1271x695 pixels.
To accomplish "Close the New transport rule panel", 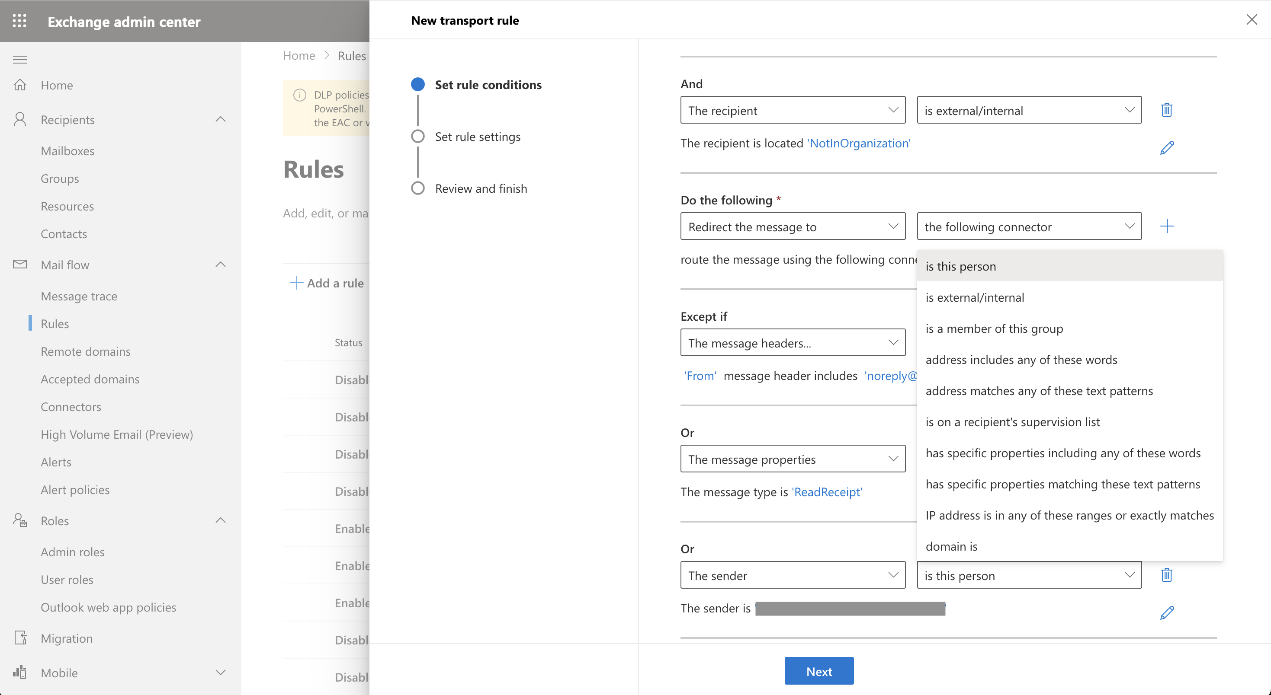I will tap(1252, 20).
